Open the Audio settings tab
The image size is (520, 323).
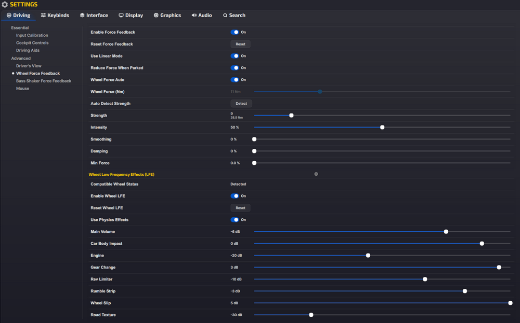tap(201, 16)
